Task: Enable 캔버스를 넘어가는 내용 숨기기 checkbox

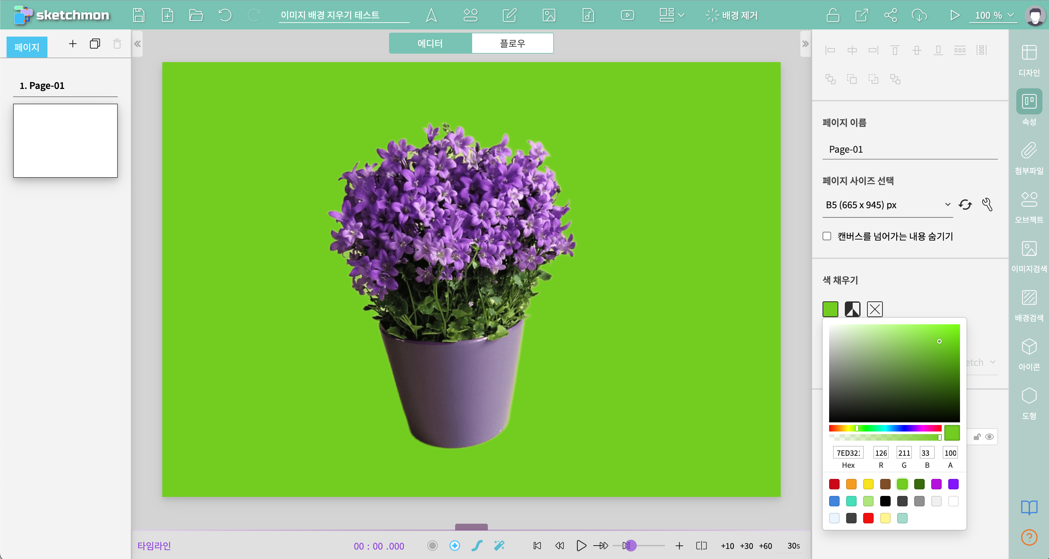Action: (x=827, y=236)
